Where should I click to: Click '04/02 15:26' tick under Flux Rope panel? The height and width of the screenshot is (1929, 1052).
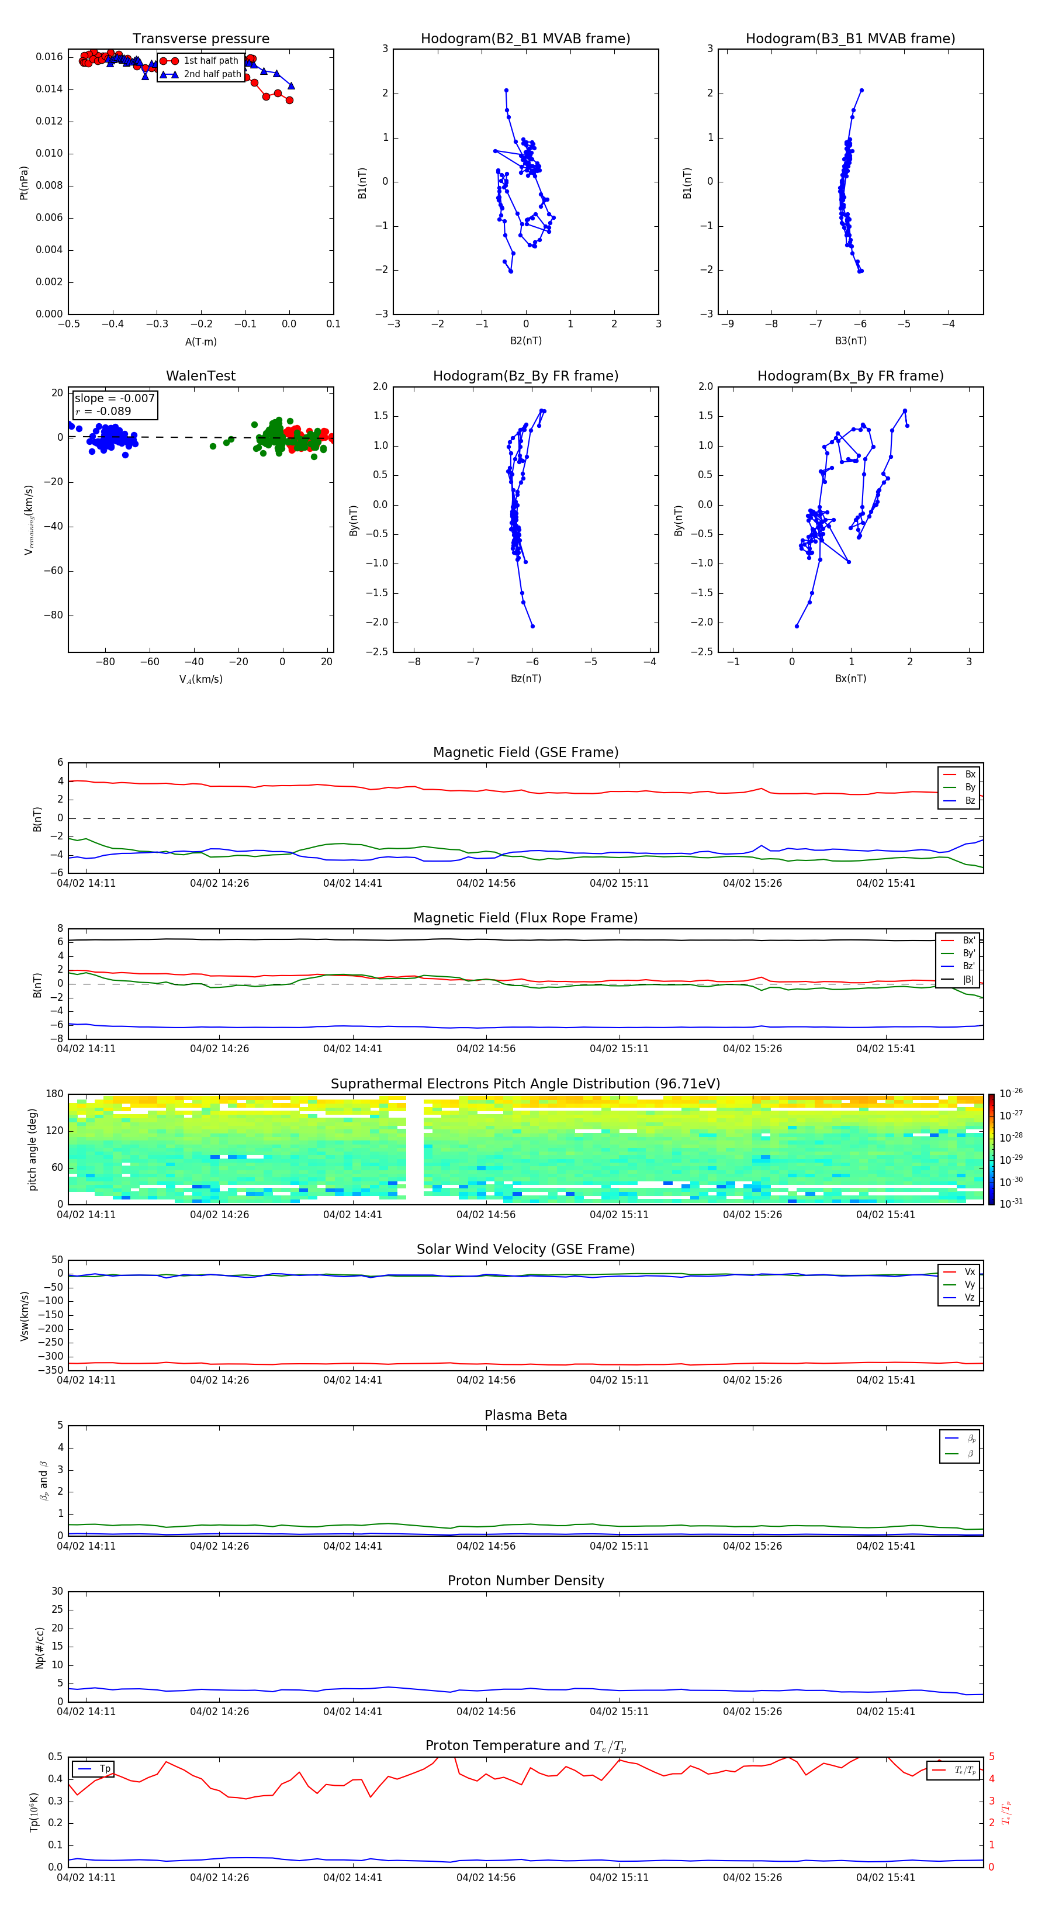click(753, 1049)
